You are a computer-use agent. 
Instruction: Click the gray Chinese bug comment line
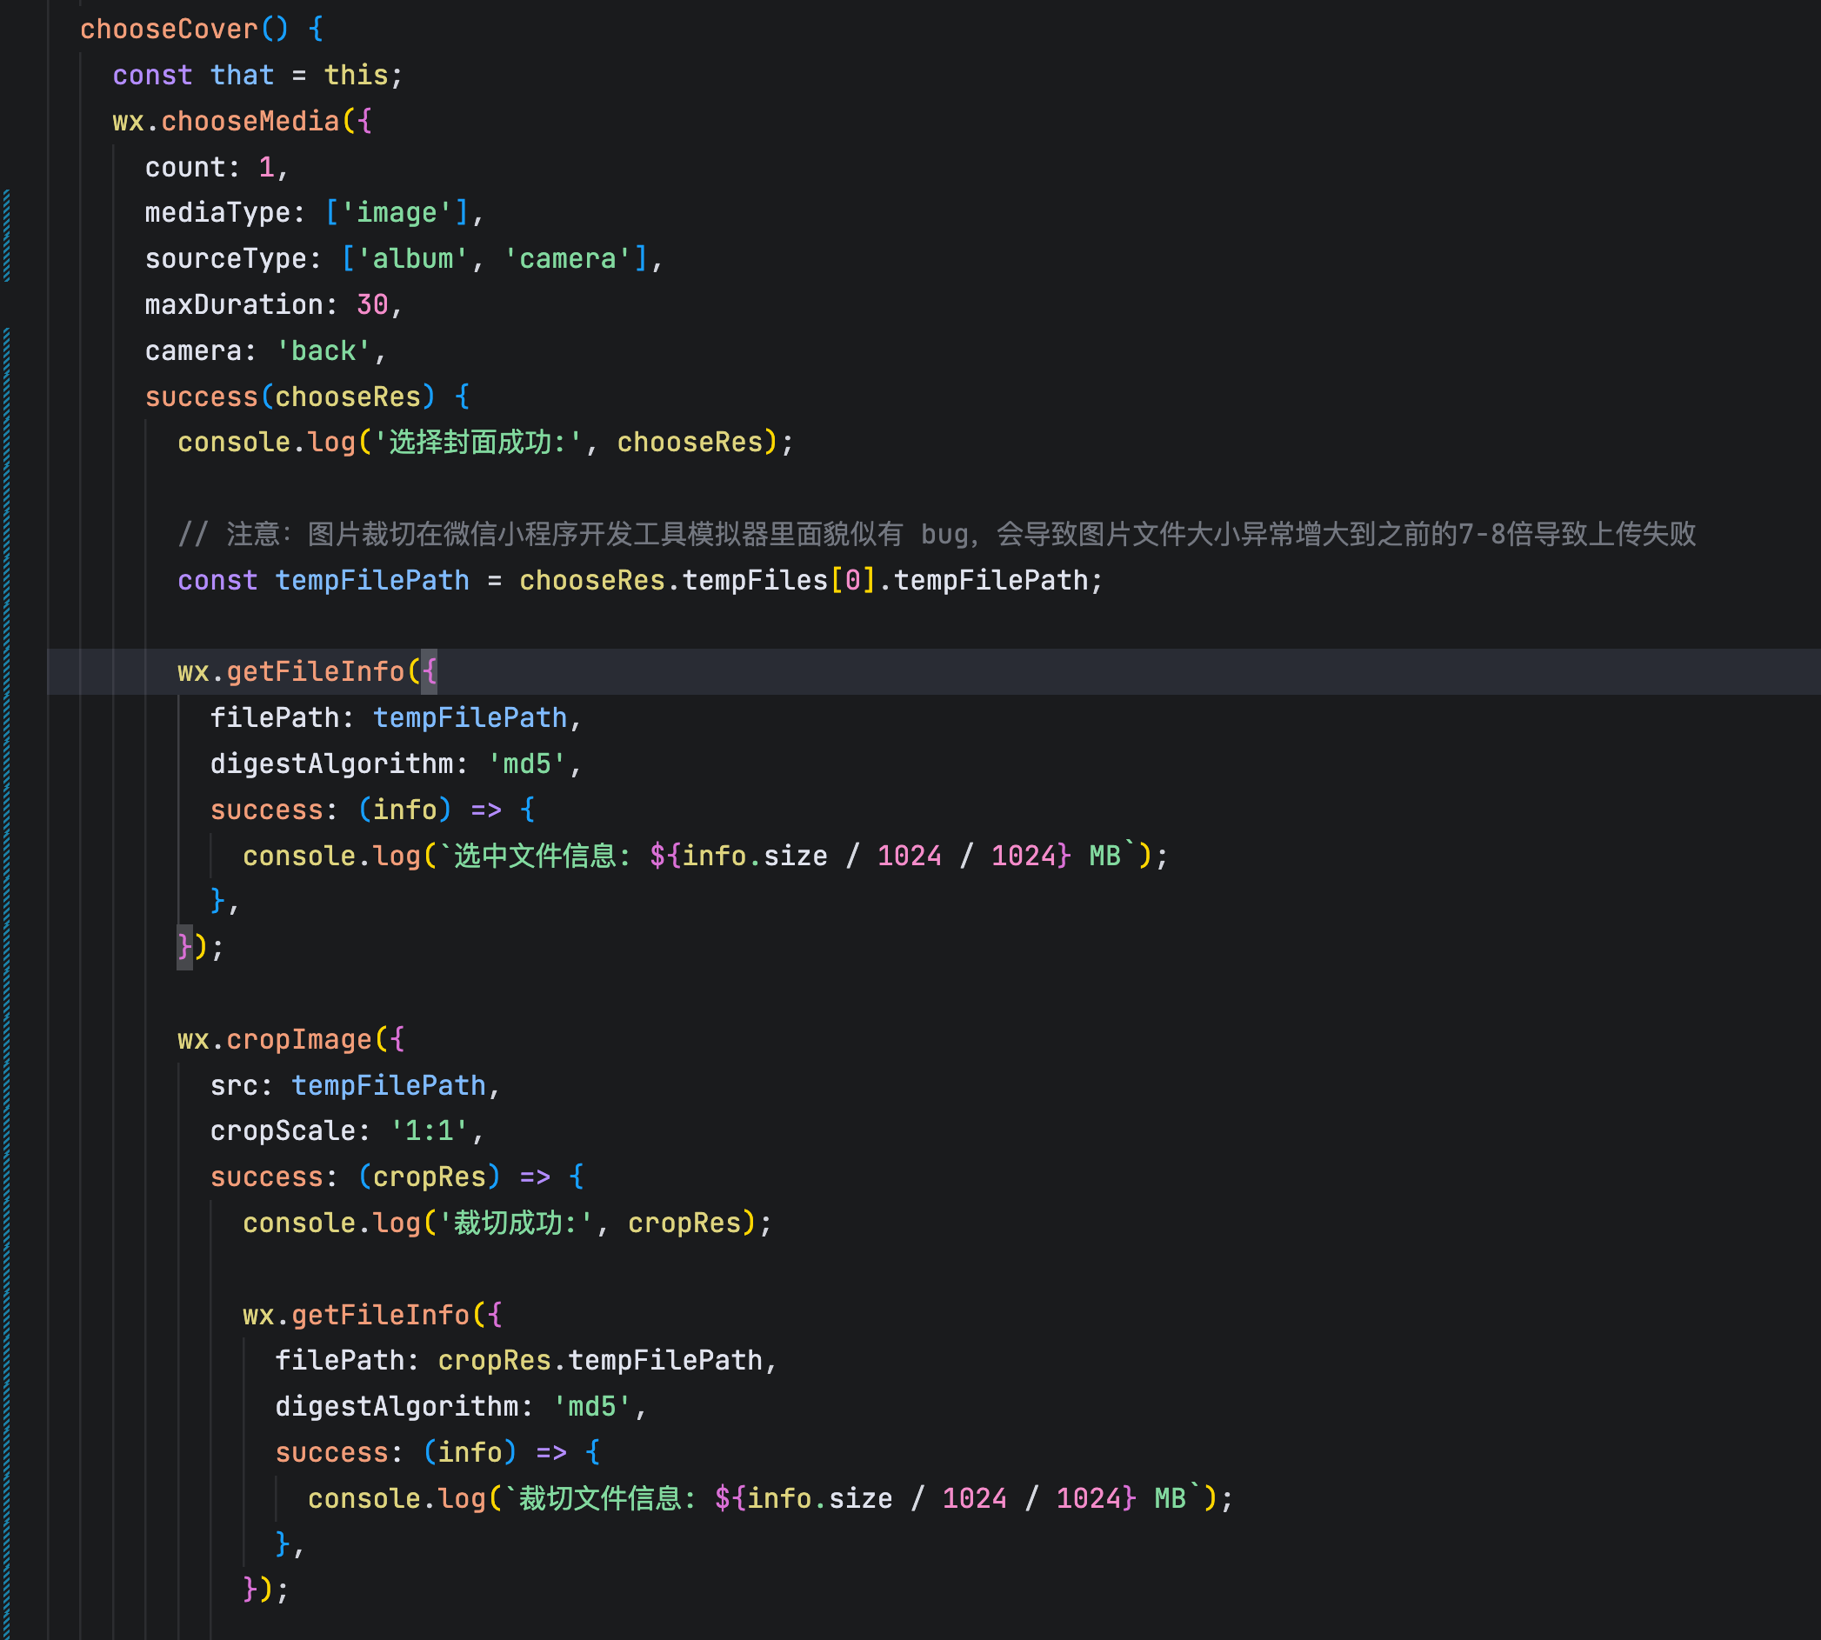(937, 535)
